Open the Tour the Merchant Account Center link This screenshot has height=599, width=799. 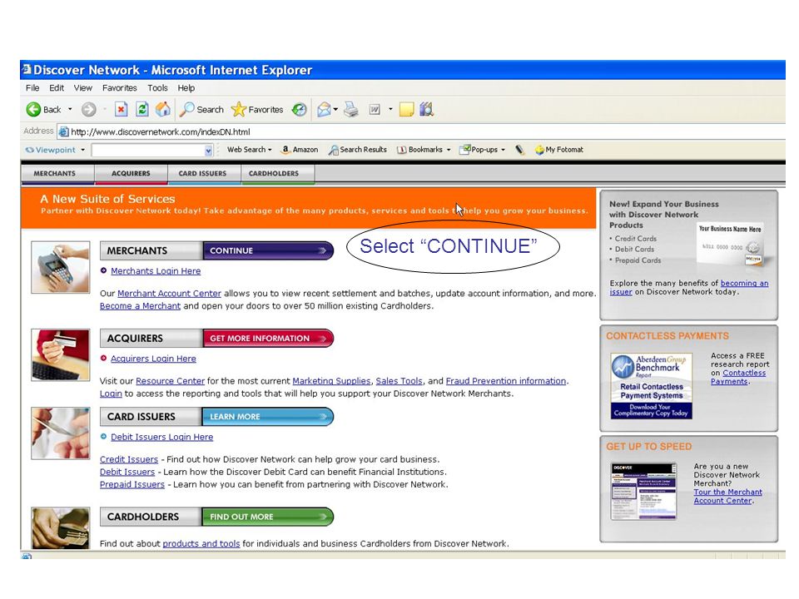727,496
